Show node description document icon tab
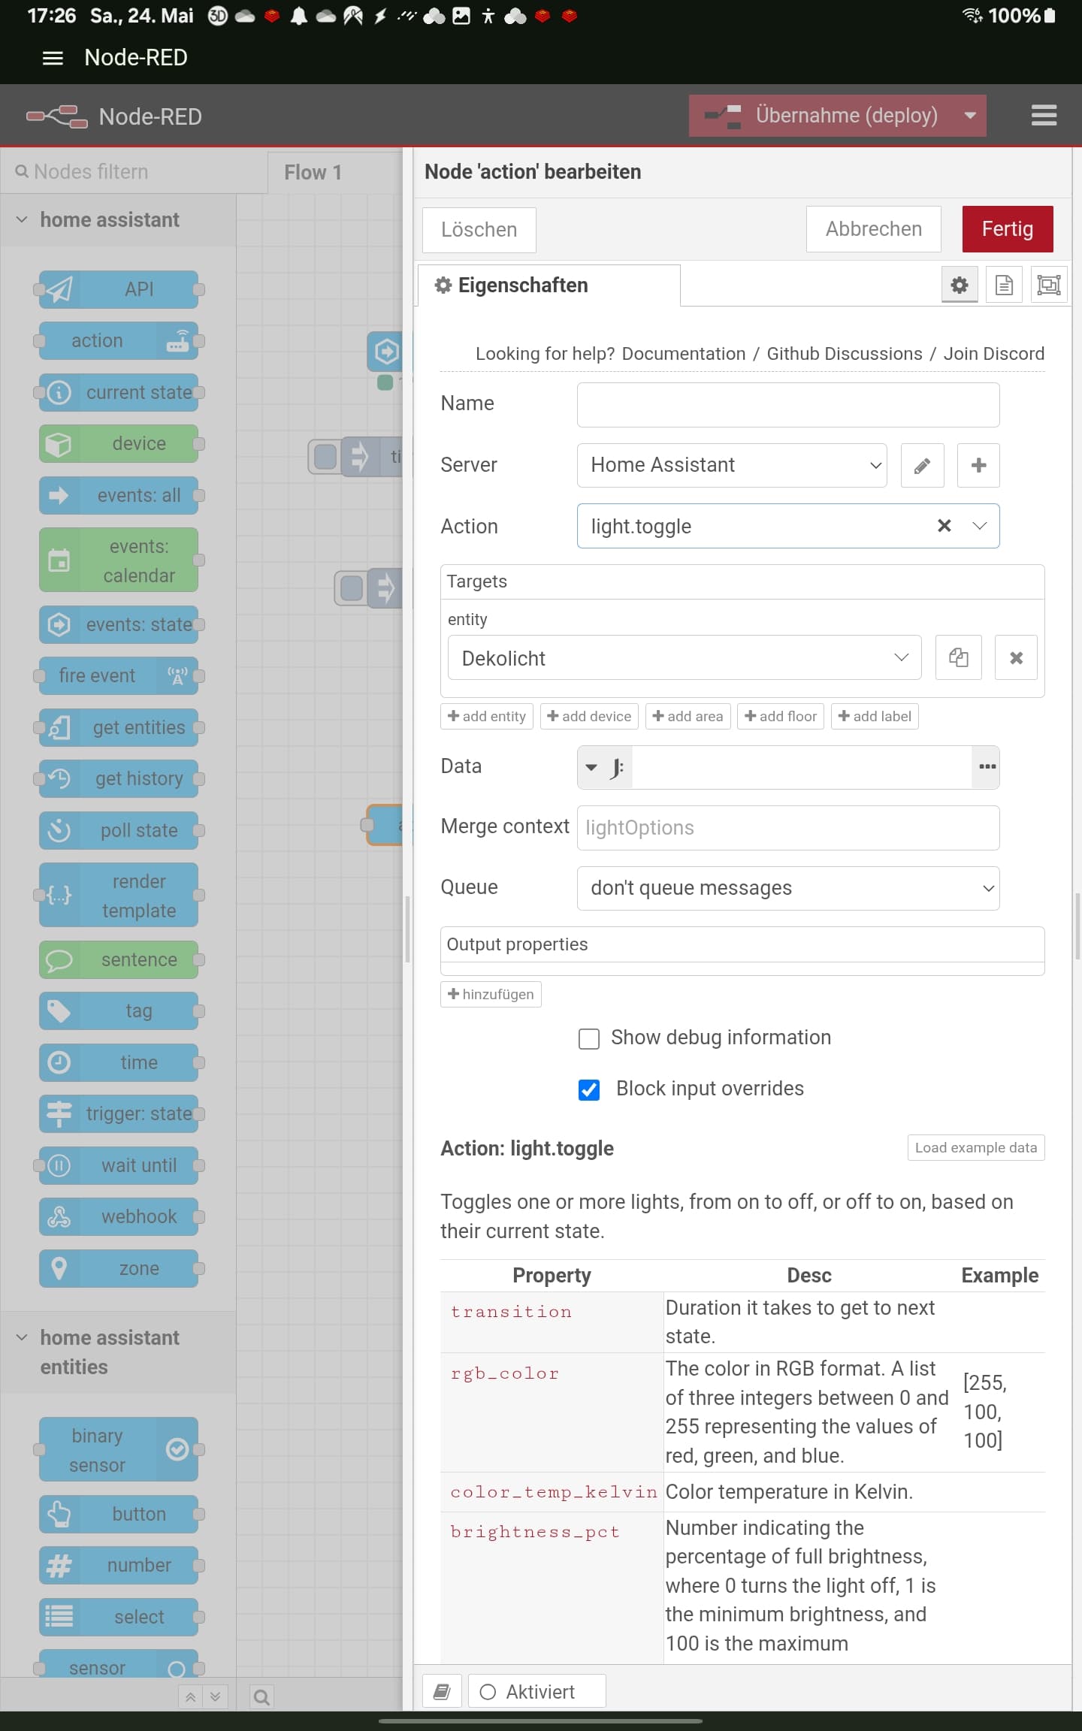Screen dimensions: 1082x1731 (x=1004, y=285)
